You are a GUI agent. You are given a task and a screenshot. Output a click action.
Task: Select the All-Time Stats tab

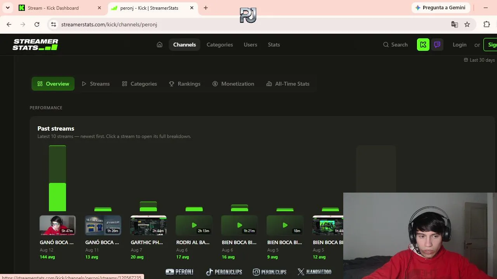click(288, 84)
